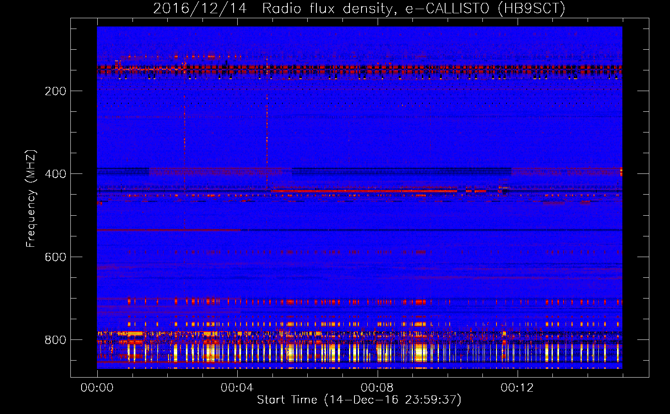Click the 'Frequency (MHZ)' axis label
This screenshot has height=414, width=670.
[31, 199]
